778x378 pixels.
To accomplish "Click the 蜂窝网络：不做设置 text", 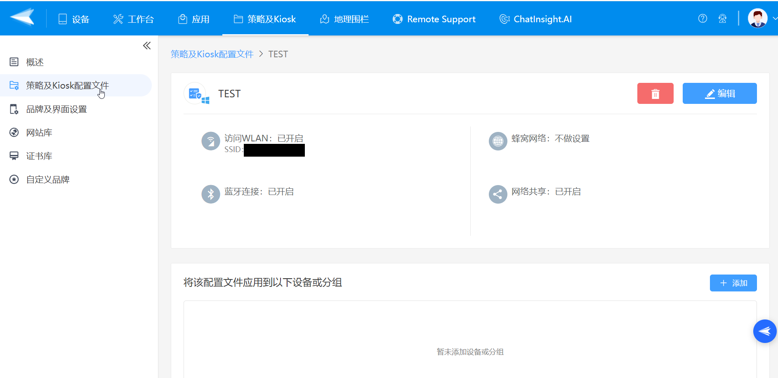I will pos(551,139).
